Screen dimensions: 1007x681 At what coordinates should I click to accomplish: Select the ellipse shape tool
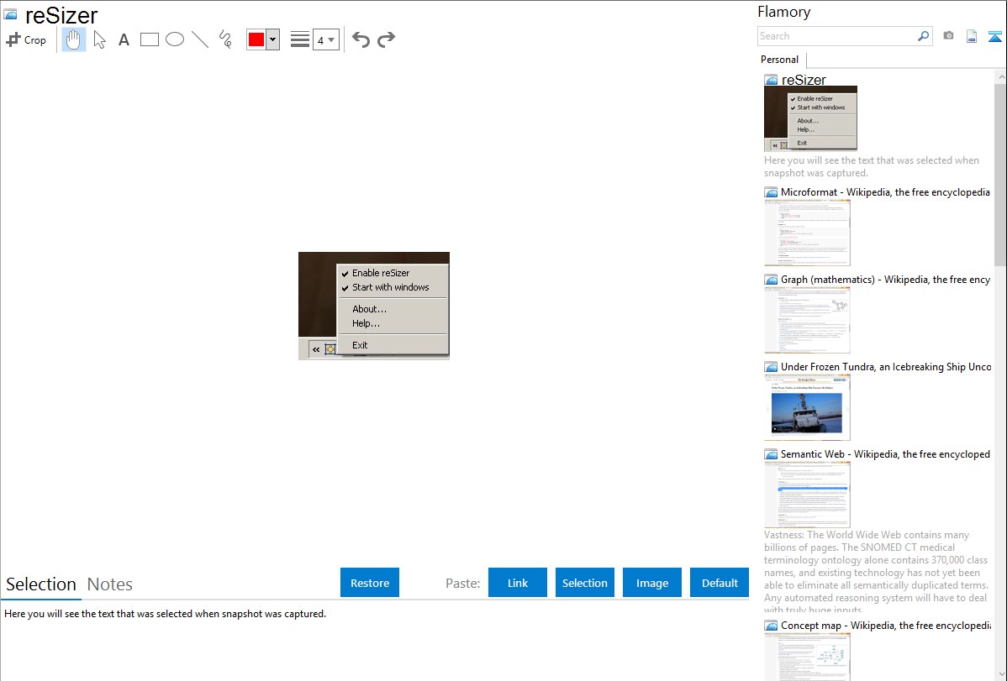coord(175,39)
